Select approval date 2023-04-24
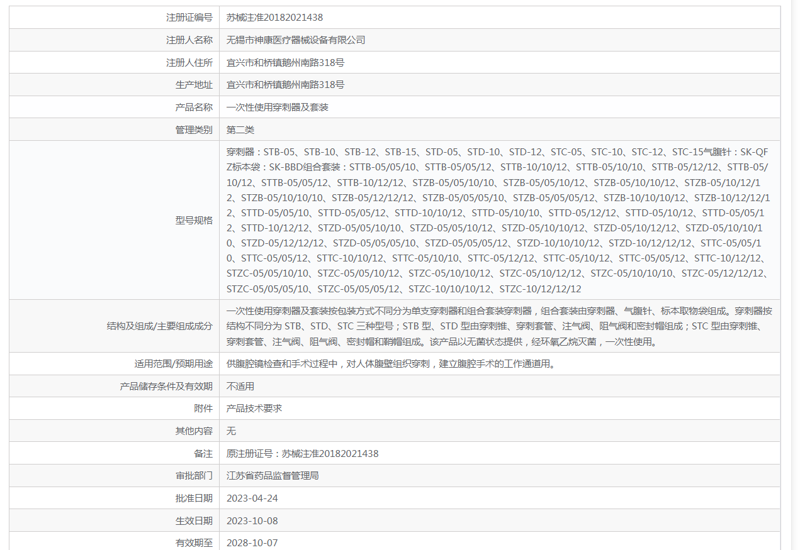This screenshot has height=550, width=805. 252,498
